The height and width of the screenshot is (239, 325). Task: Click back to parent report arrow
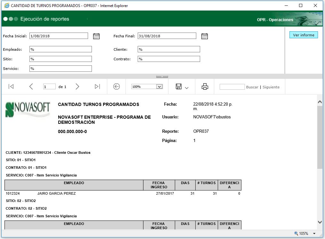click(117, 86)
